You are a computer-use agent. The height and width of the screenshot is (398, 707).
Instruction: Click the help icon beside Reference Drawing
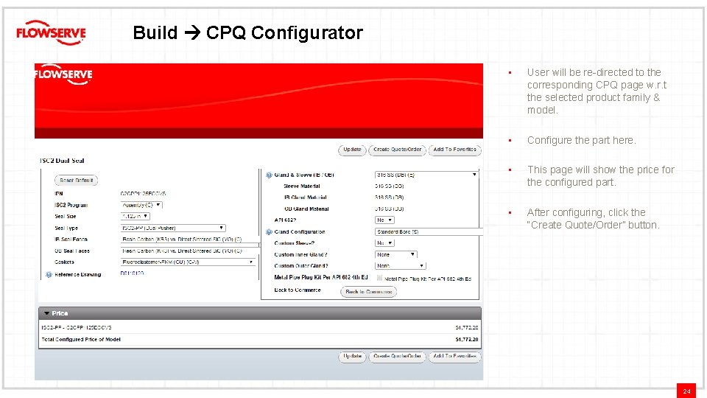49,275
